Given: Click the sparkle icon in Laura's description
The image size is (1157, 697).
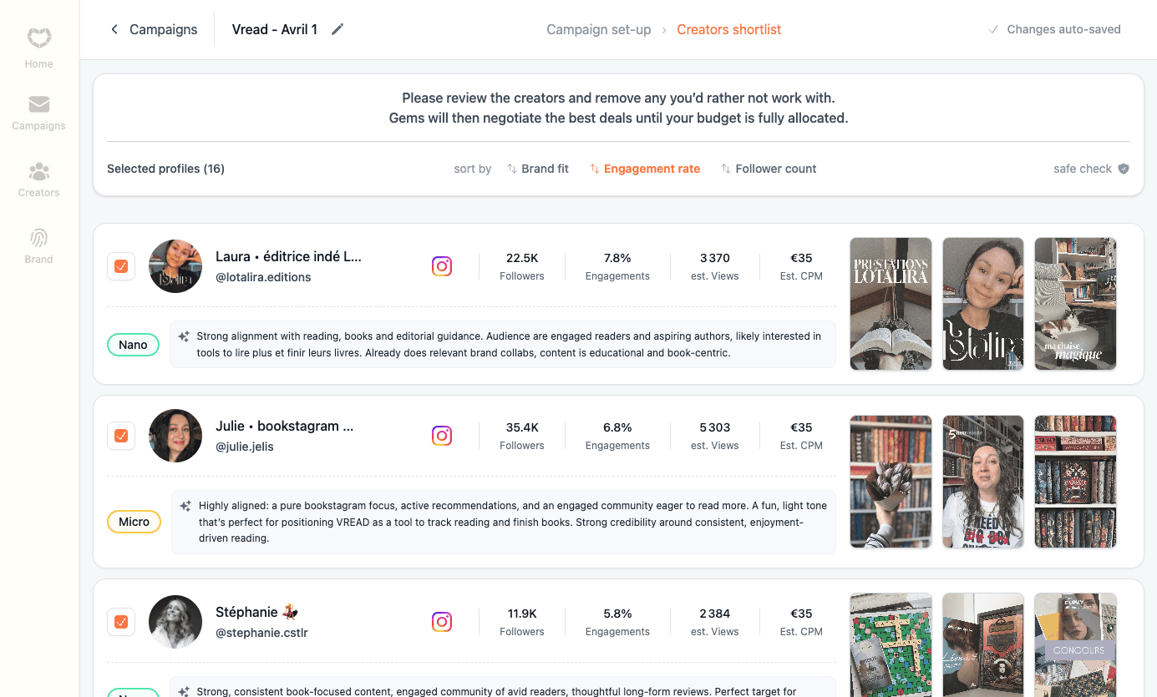Looking at the screenshot, I should (184, 336).
